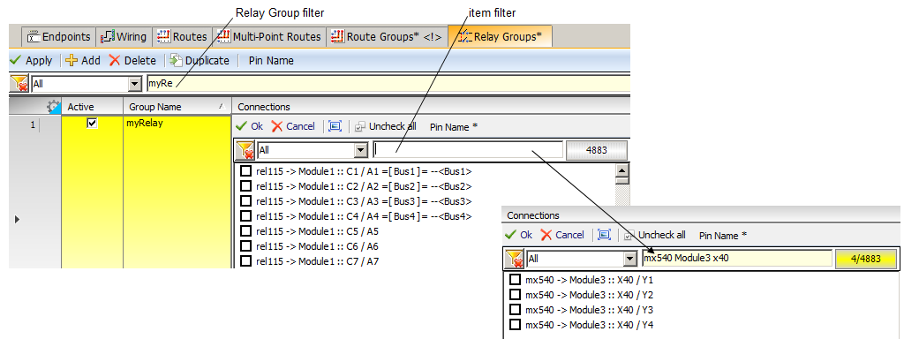Check mx540 Module3 X40 / Y4

coord(516,325)
